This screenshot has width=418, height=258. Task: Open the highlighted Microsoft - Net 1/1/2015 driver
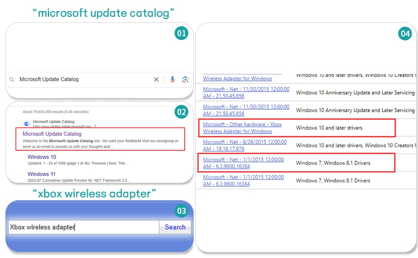245,163
